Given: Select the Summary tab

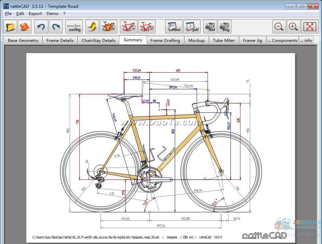Looking at the screenshot, I should pos(133,40).
